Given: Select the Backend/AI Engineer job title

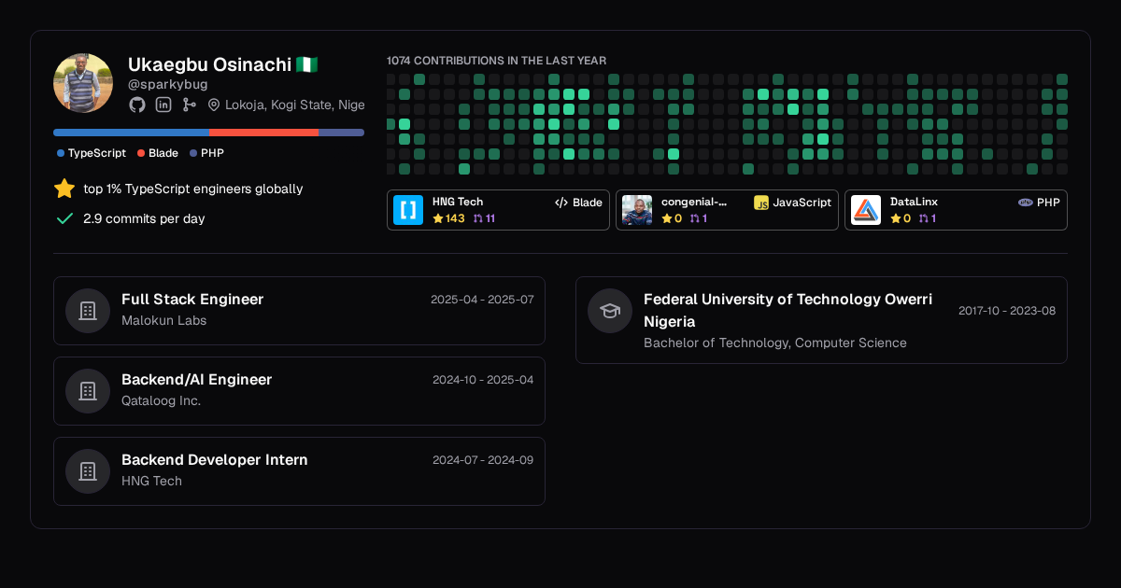Looking at the screenshot, I should coord(197,380).
